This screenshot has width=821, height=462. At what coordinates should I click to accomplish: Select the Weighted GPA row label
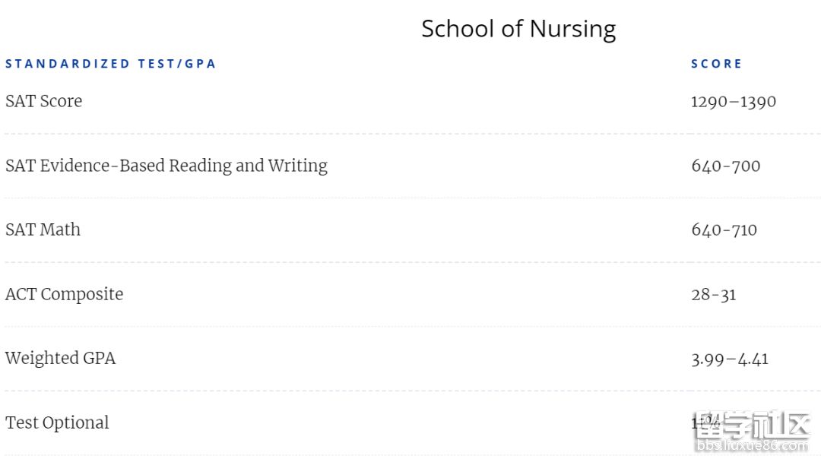pos(60,359)
